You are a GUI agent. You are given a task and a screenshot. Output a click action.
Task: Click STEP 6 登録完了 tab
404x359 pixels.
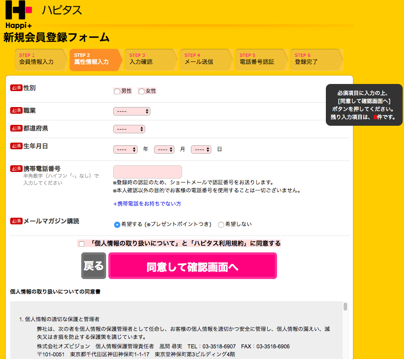pyautogui.click(x=317, y=60)
